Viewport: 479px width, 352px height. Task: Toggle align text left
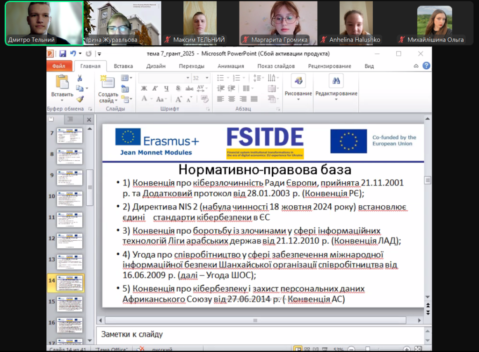pyautogui.click(x=221, y=99)
